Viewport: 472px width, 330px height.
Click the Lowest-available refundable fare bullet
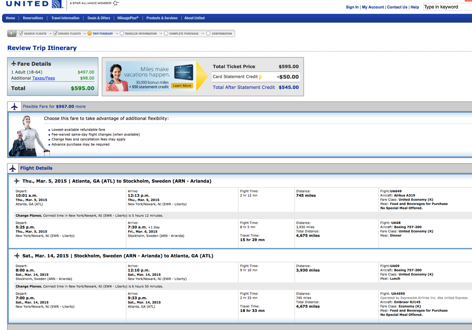pos(78,129)
